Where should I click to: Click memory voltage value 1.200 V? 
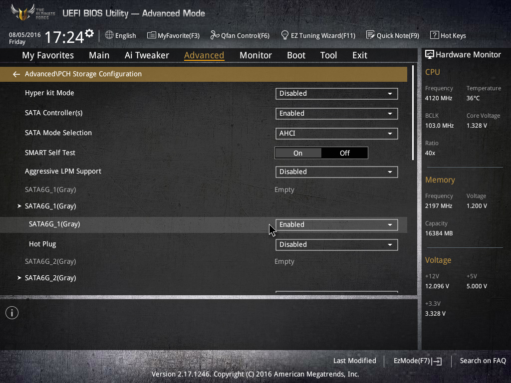point(477,206)
